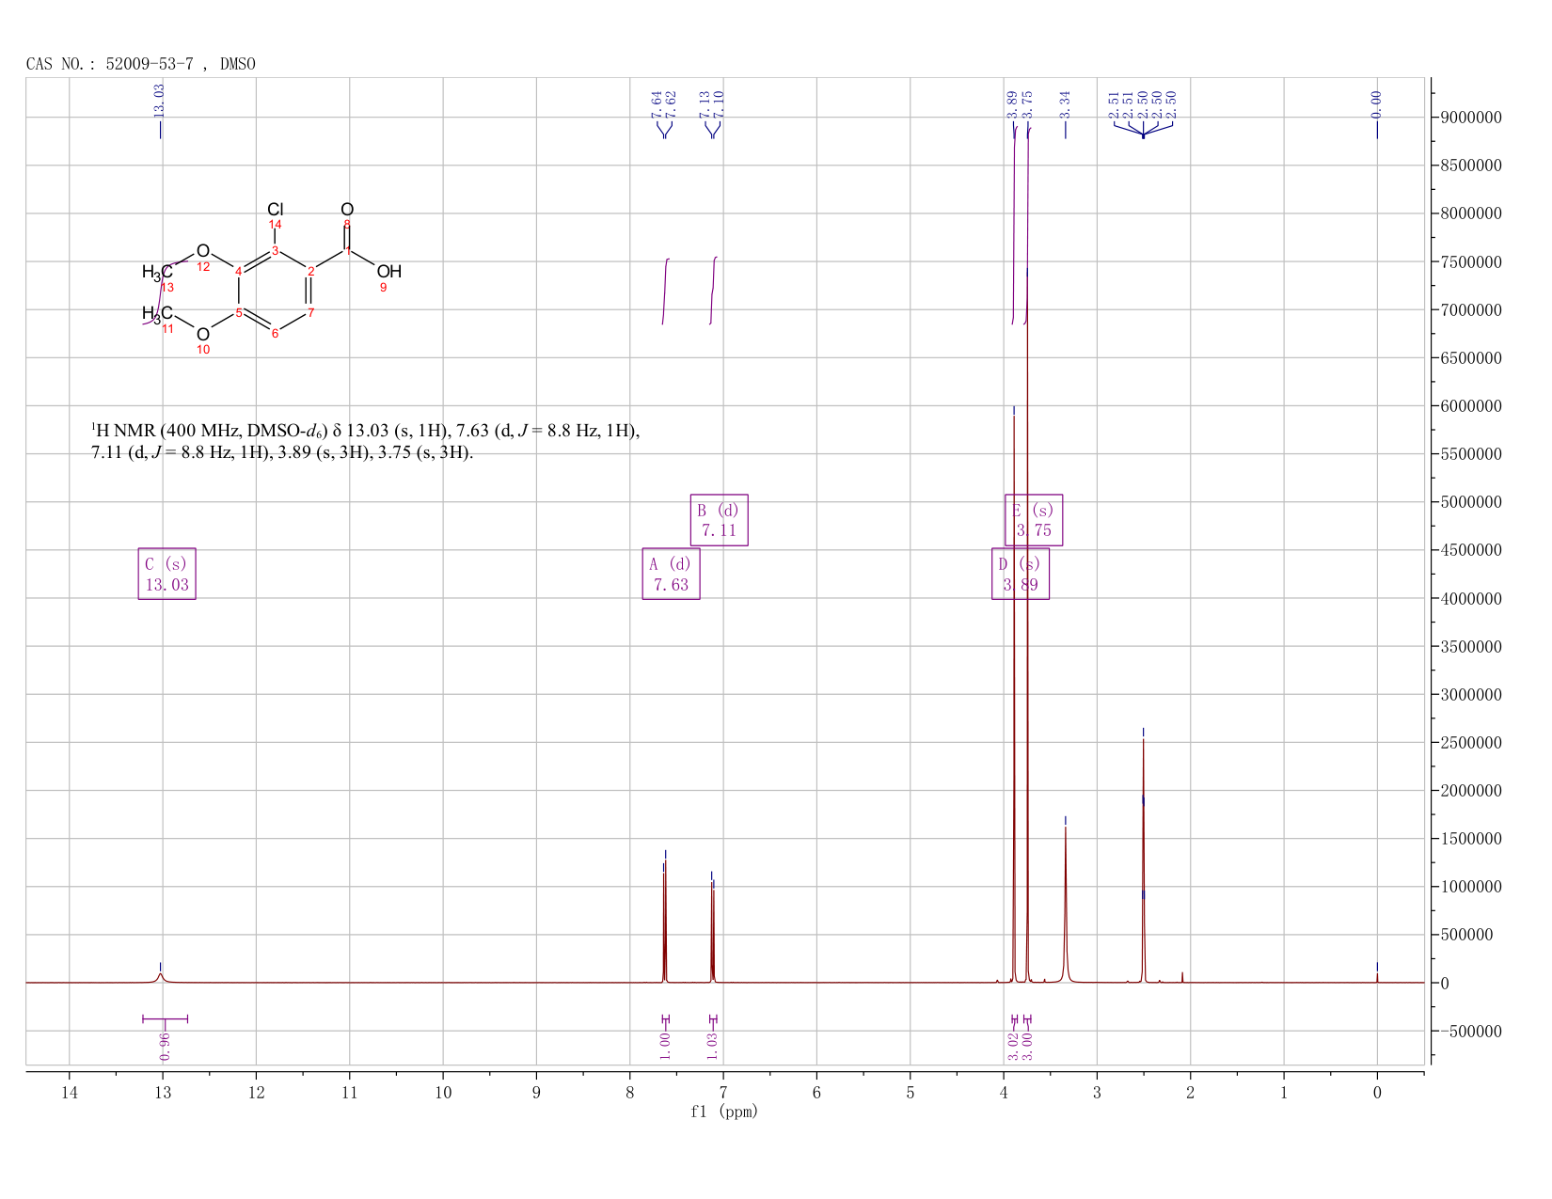Click the 8 ppm axis tick label
The width and height of the screenshot is (1552, 1199).
630,1093
